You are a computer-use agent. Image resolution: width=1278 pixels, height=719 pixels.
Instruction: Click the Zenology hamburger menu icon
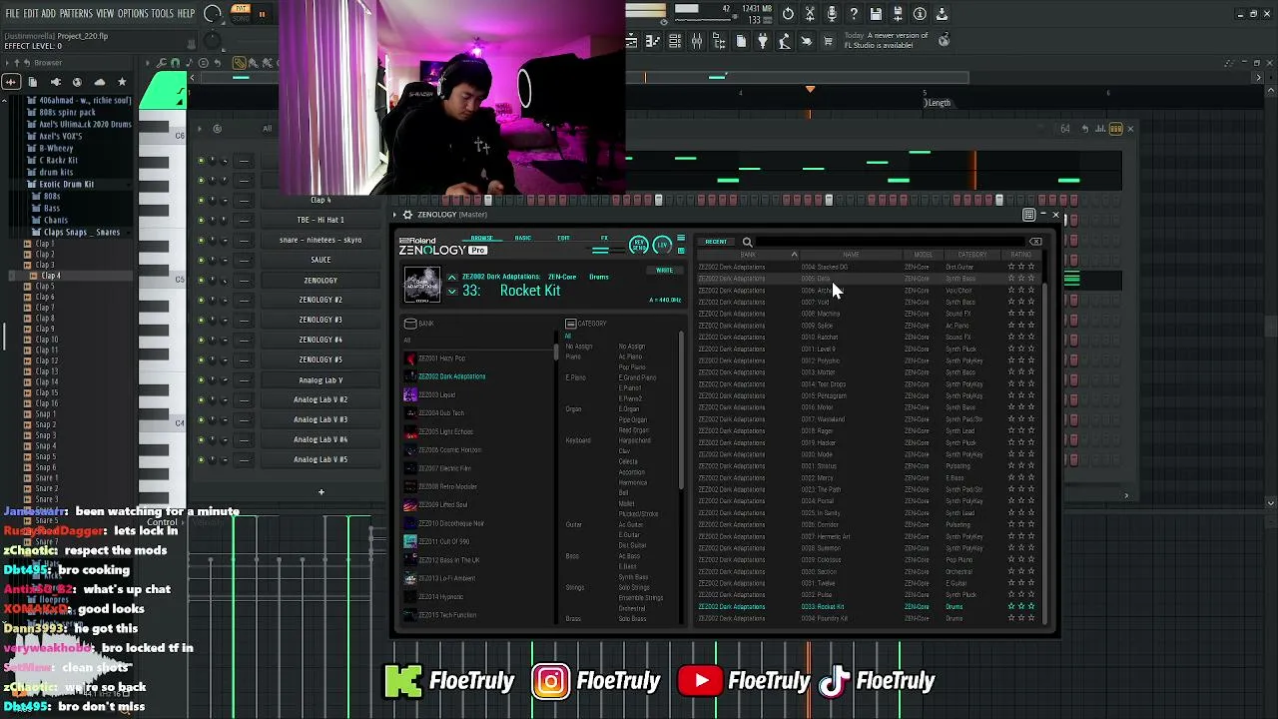pos(681,240)
